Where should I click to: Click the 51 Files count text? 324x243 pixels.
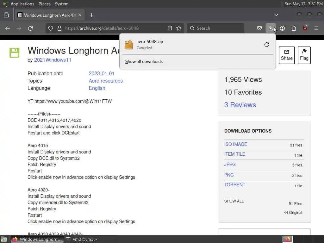[295, 204]
